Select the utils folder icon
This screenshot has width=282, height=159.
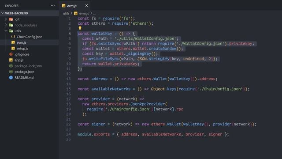click(x=11, y=31)
